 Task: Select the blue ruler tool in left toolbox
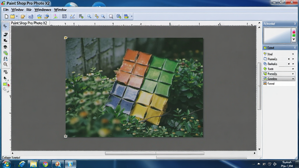click(5, 59)
